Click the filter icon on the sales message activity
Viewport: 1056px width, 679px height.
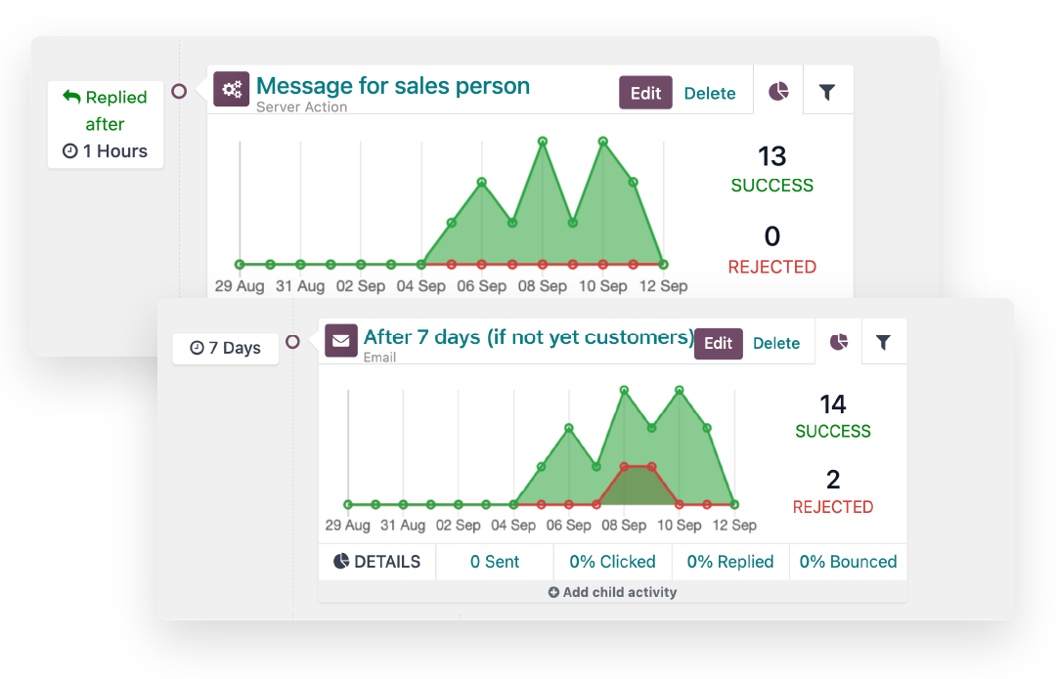tap(827, 91)
